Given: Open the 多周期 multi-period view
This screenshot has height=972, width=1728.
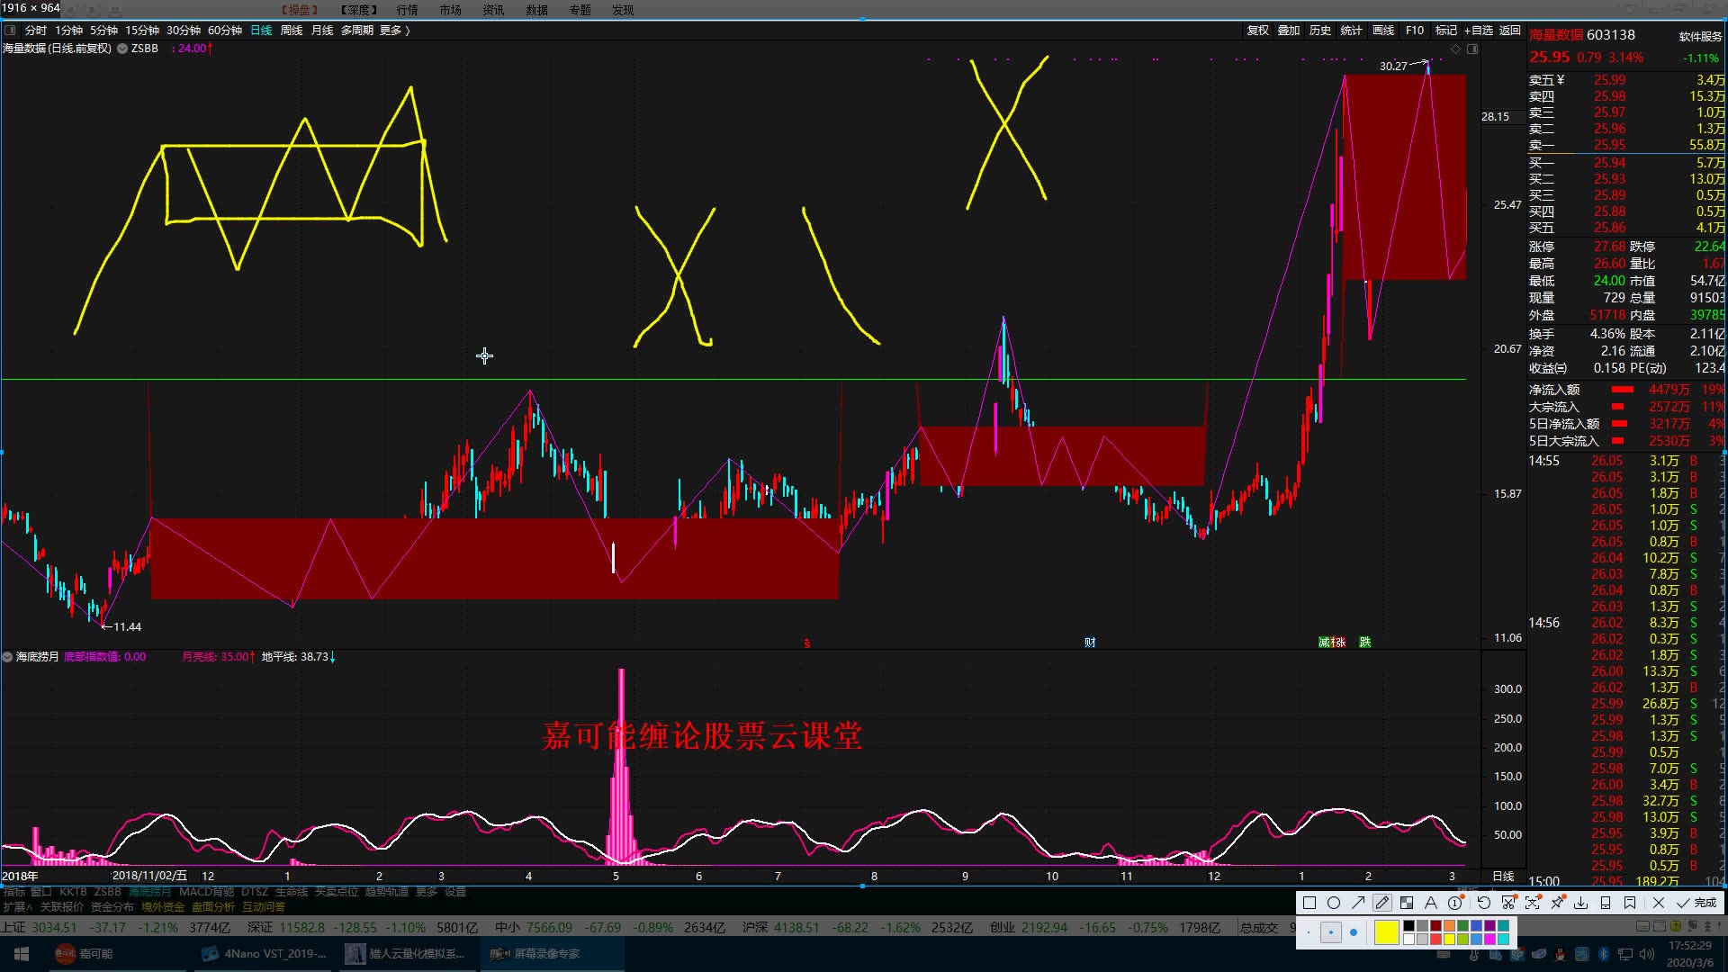Looking at the screenshot, I should tap(357, 30).
